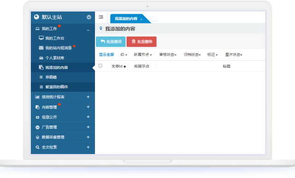Open the 审核状态 filter dropdown
Screen dimensions: 295x178
168,54
